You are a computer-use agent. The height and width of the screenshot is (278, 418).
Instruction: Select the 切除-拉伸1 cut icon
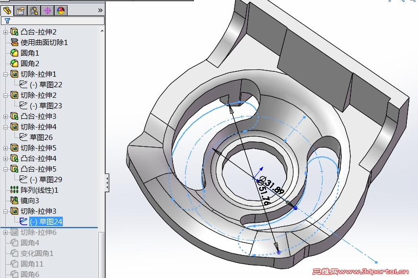tap(14, 74)
